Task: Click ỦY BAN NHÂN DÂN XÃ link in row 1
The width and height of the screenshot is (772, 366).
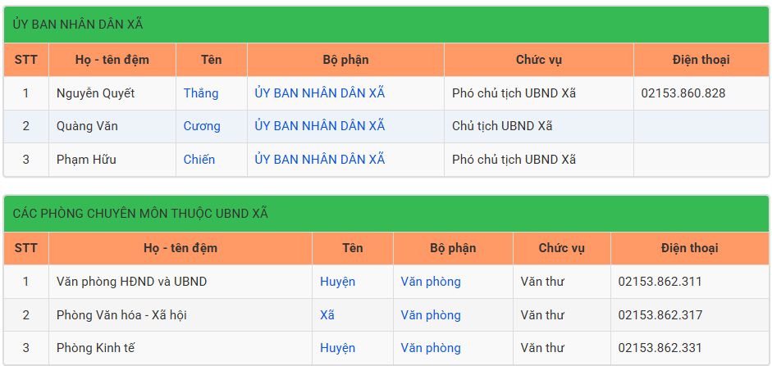Action: (x=319, y=93)
